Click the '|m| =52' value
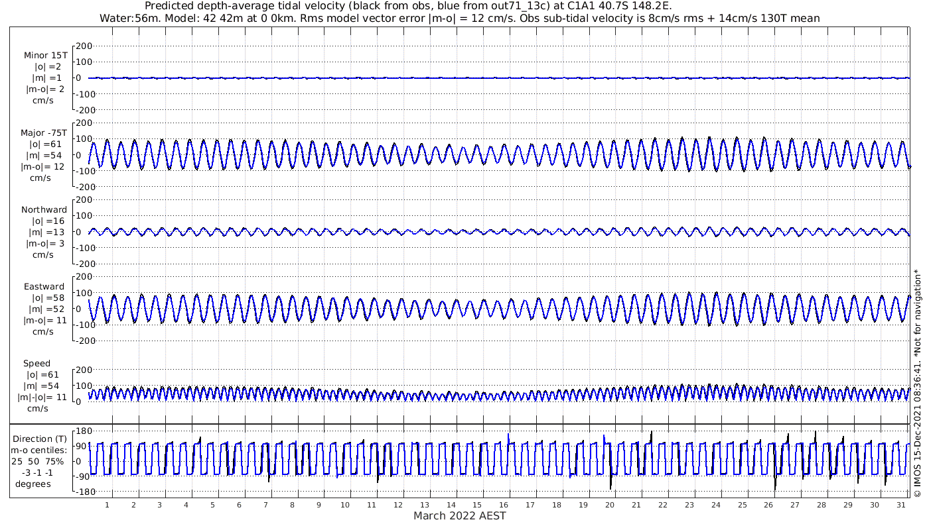The height and width of the screenshot is (530, 929). pos(46,310)
